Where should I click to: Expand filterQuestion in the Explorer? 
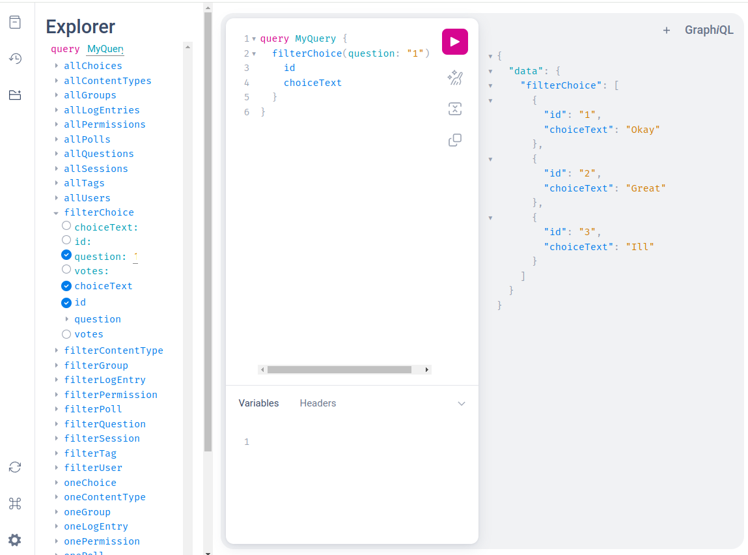pyautogui.click(x=56, y=424)
